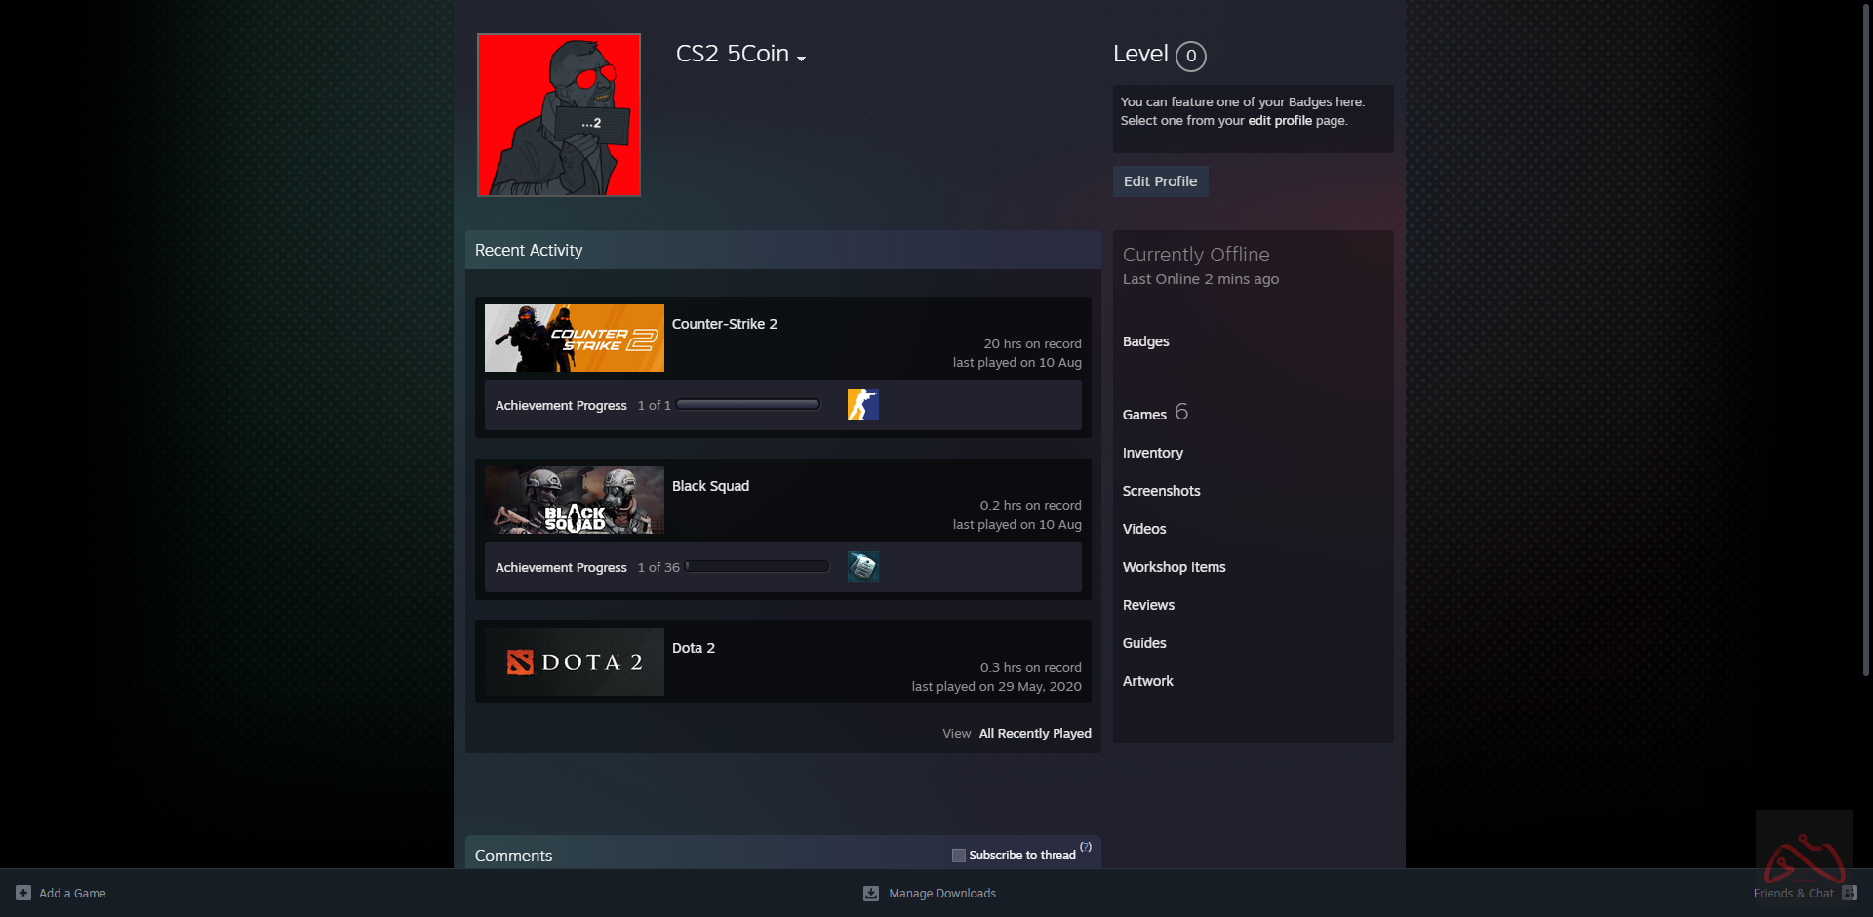
Task: Open the Inventory section
Action: coord(1152,453)
